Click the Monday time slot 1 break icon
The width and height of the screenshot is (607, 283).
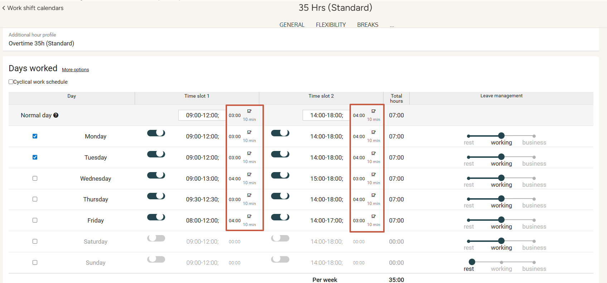249,132
